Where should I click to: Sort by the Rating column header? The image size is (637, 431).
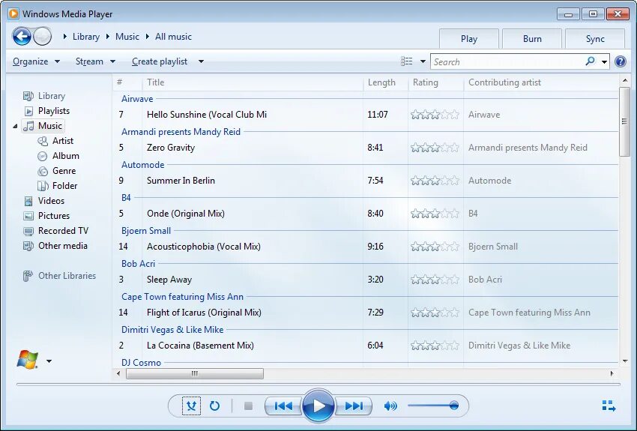click(x=435, y=82)
